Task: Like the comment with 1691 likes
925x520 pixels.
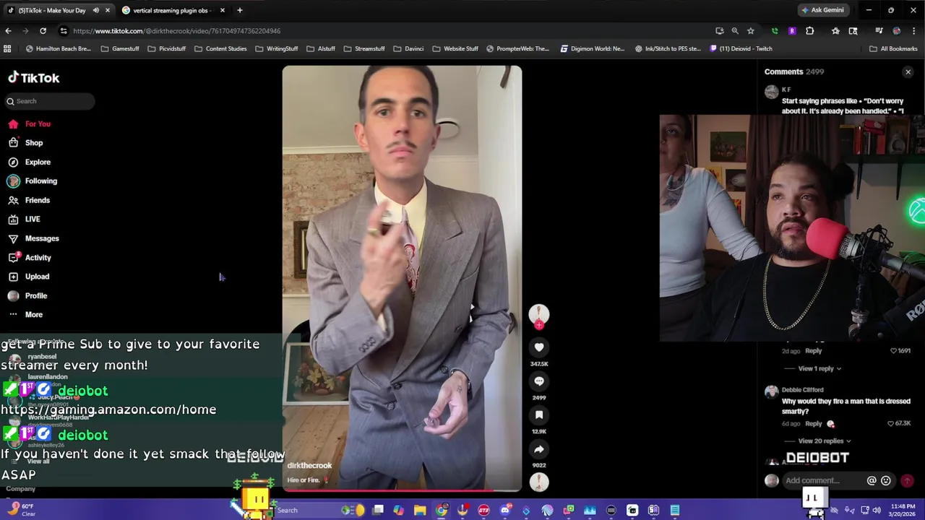Action: [x=900, y=351]
